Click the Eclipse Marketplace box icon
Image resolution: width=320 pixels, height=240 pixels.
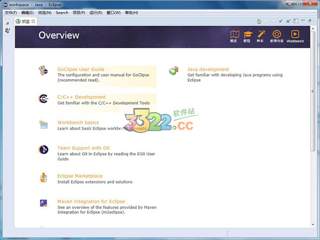pyautogui.click(x=44, y=177)
